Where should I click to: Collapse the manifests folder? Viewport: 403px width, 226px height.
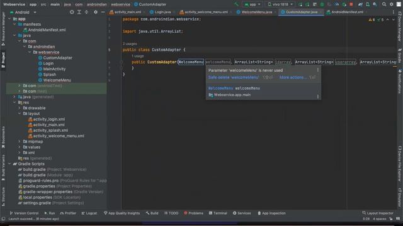point(14,24)
